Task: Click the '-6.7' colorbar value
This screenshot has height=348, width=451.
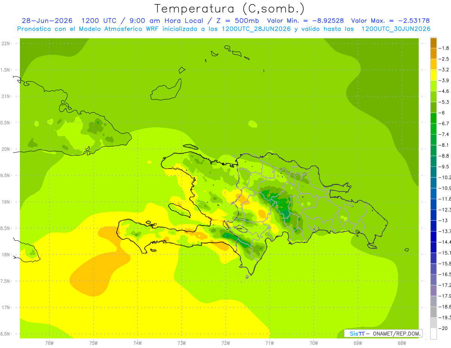Action: point(444,124)
